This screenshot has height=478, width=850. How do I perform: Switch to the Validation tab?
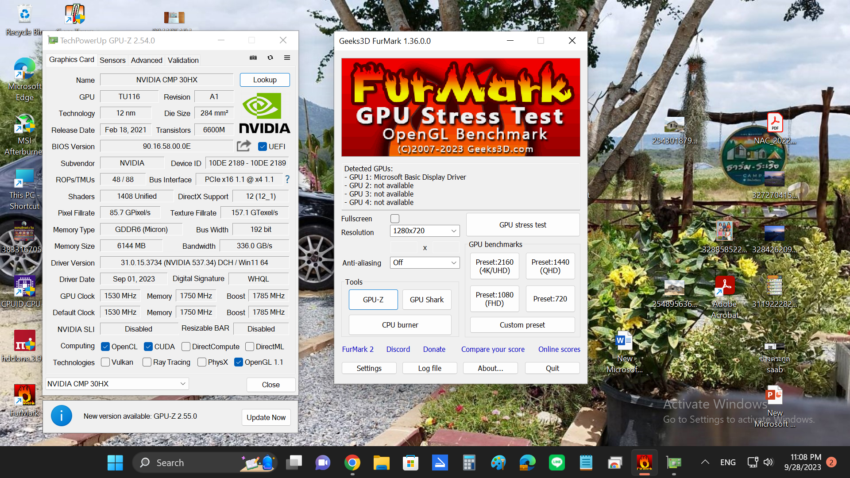[x=183, y=60]
